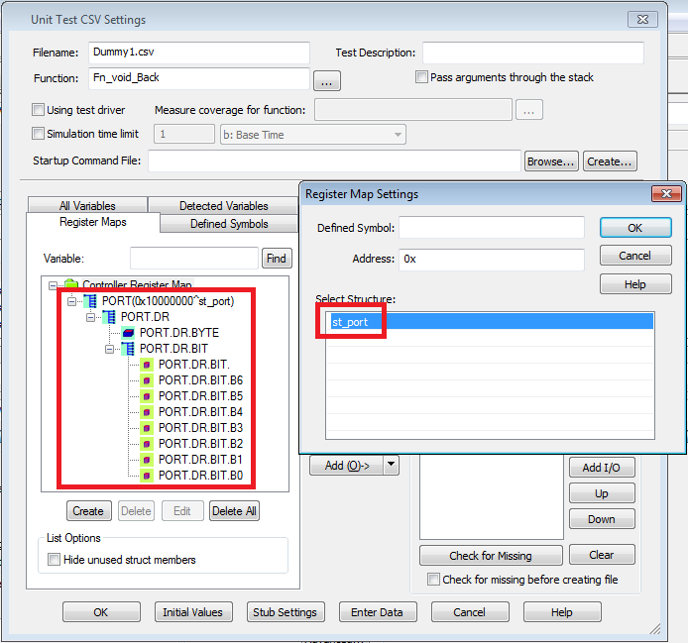Click the Variable search input field

click(x=194, y=258)
